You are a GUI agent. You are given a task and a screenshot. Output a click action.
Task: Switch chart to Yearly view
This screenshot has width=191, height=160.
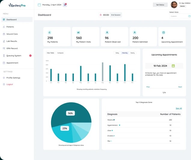pos(132,53)
